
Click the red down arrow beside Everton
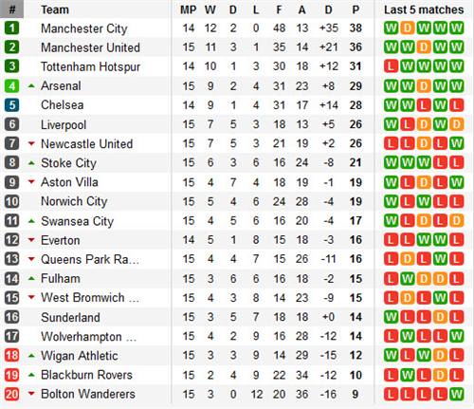click(x=31, y=240)
